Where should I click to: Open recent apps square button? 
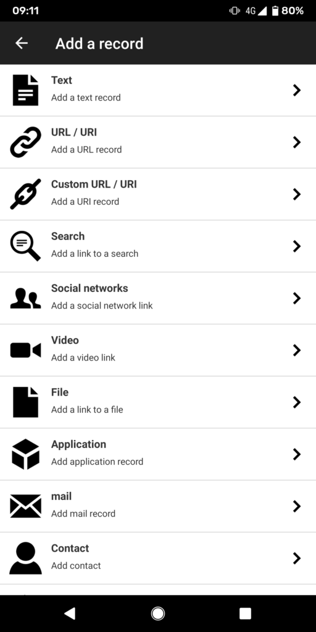(245, 613)
